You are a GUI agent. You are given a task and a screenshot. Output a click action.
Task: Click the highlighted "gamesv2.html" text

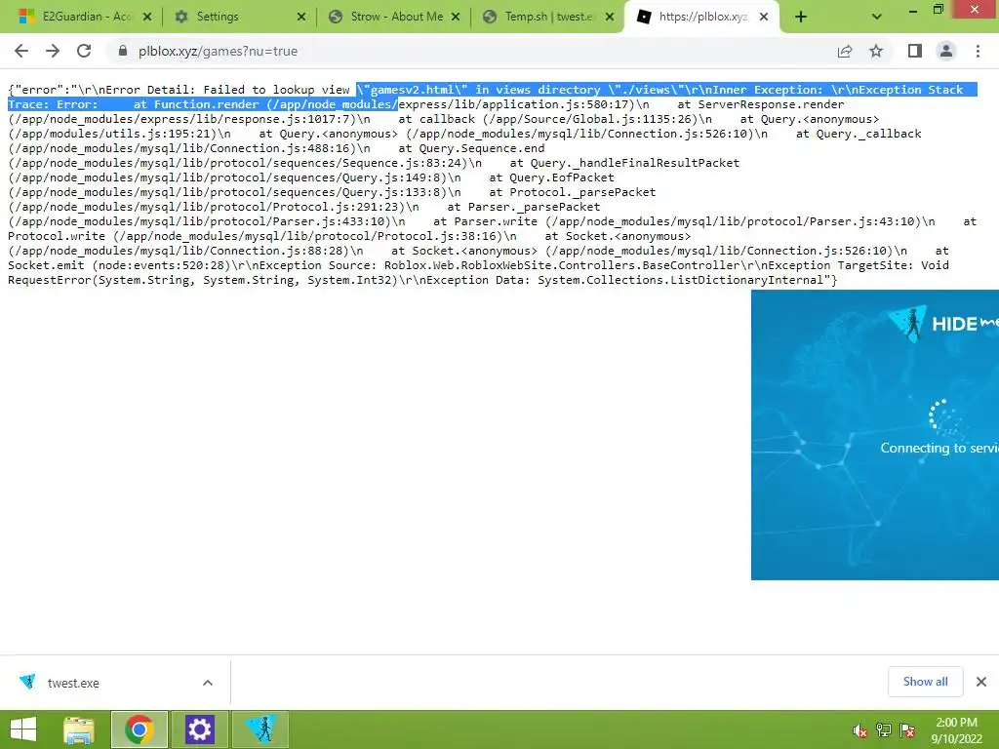tap(413, 90)
